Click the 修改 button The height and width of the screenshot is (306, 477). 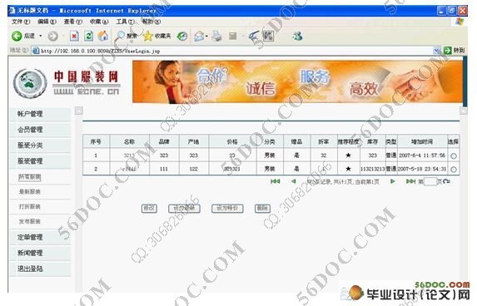click(149, 208)
